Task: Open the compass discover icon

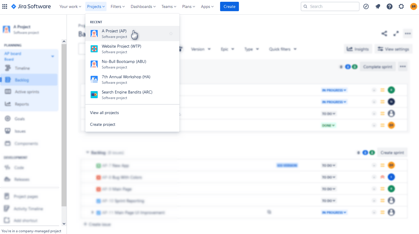Action: (366, 6)
